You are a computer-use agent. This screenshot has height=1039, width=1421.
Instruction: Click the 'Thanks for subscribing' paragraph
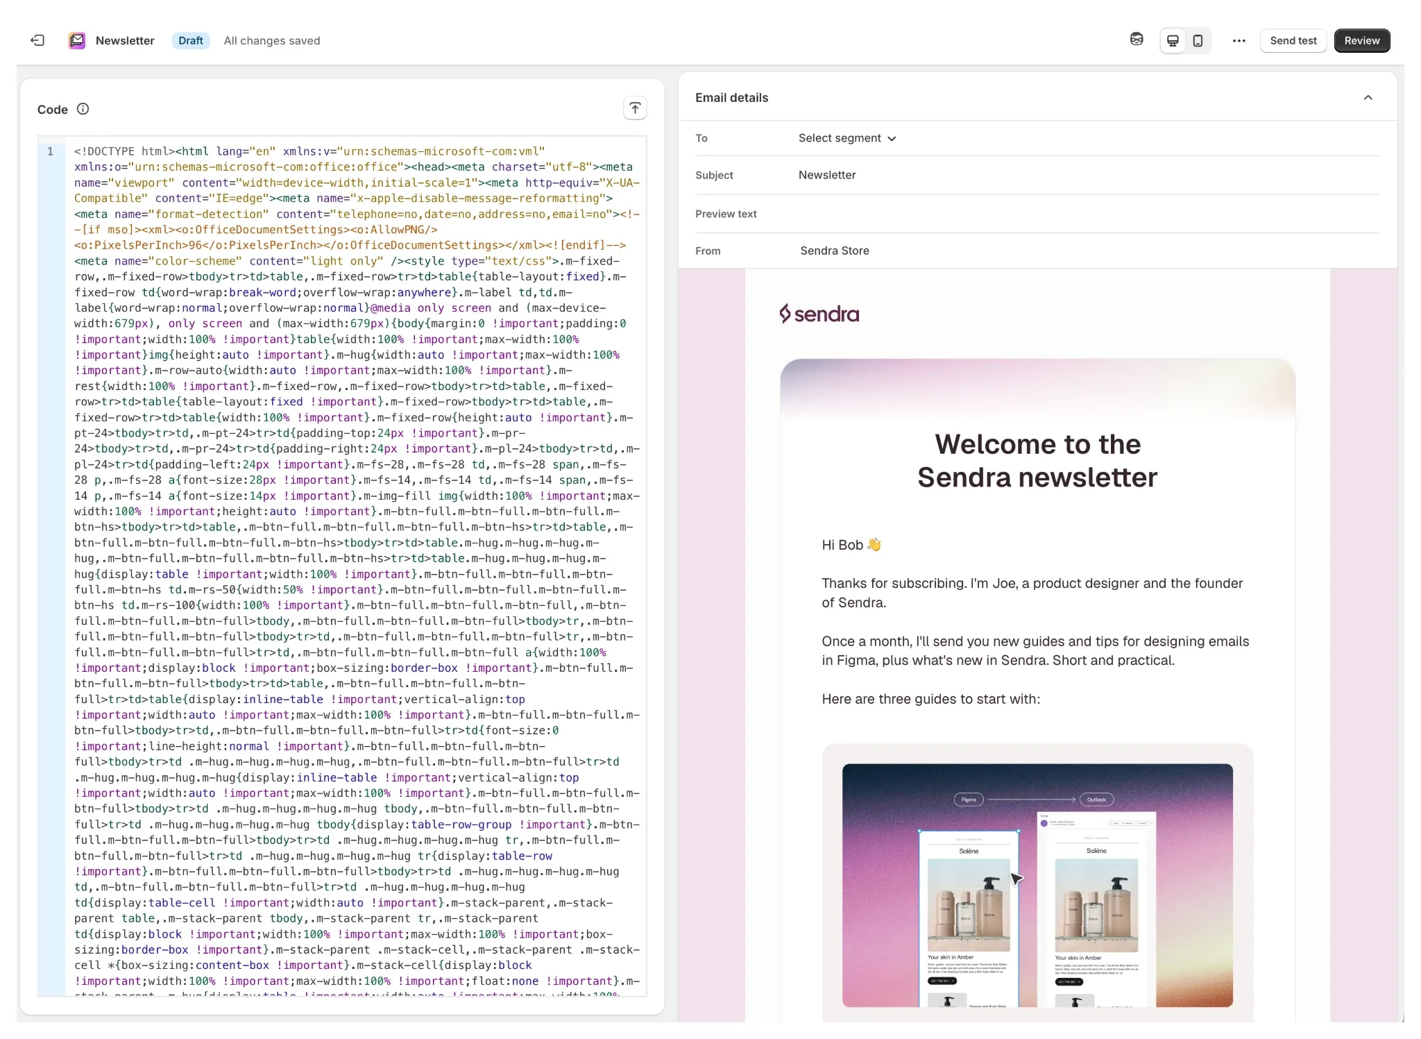pyautogui.click(x=1032, y=593)
